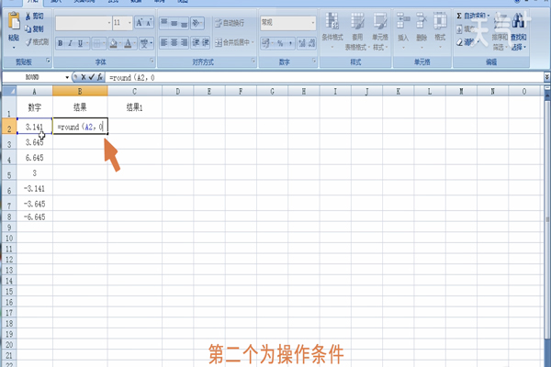551x367 pixels.
Task: Select column C header
Action: (x=135, y=92)
